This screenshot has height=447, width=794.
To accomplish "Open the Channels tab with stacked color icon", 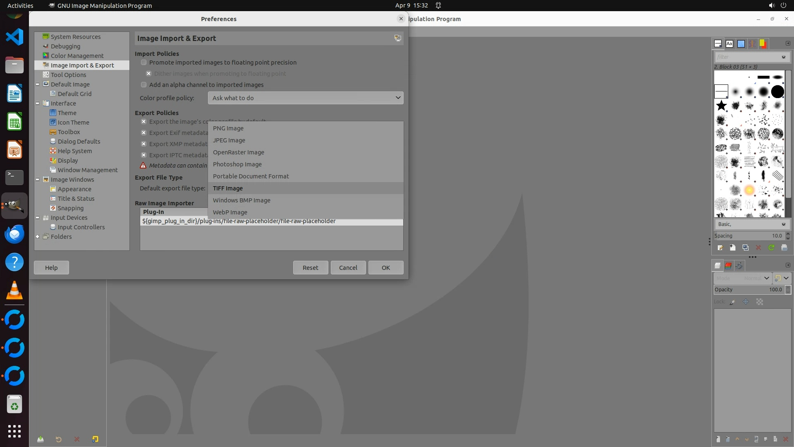I will point(728,265).
